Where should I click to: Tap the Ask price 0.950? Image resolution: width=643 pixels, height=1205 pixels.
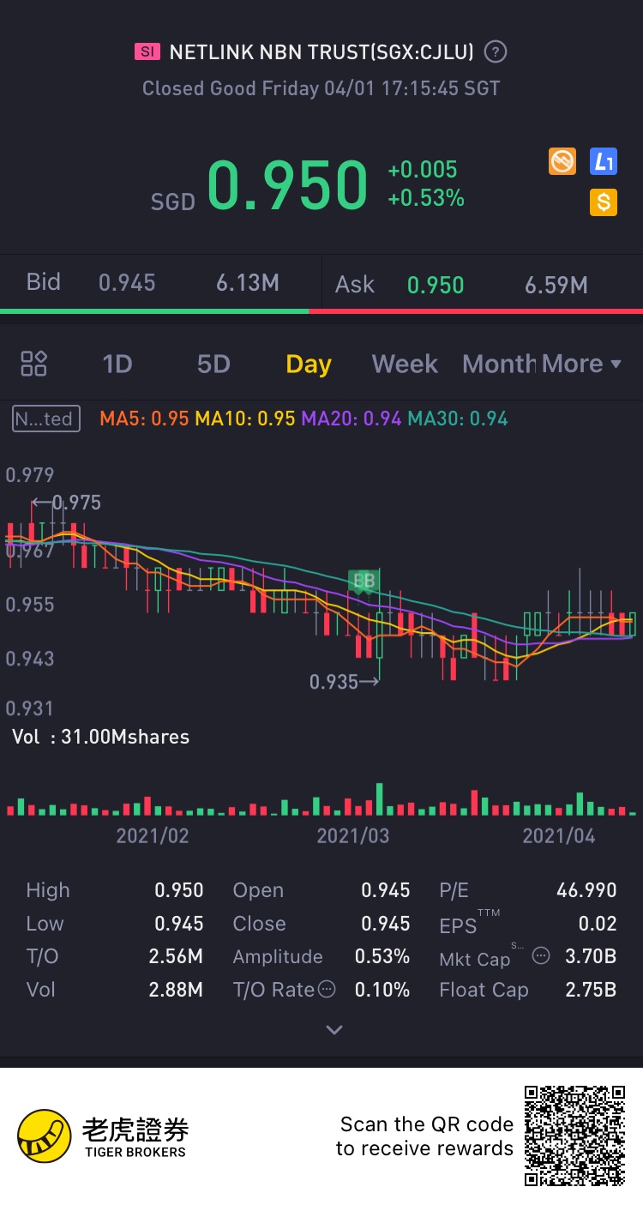436,285
